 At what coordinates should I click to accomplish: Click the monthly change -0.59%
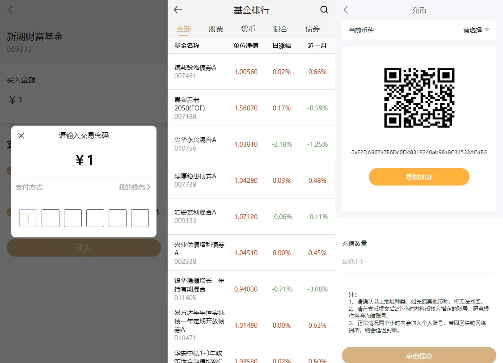317,108
